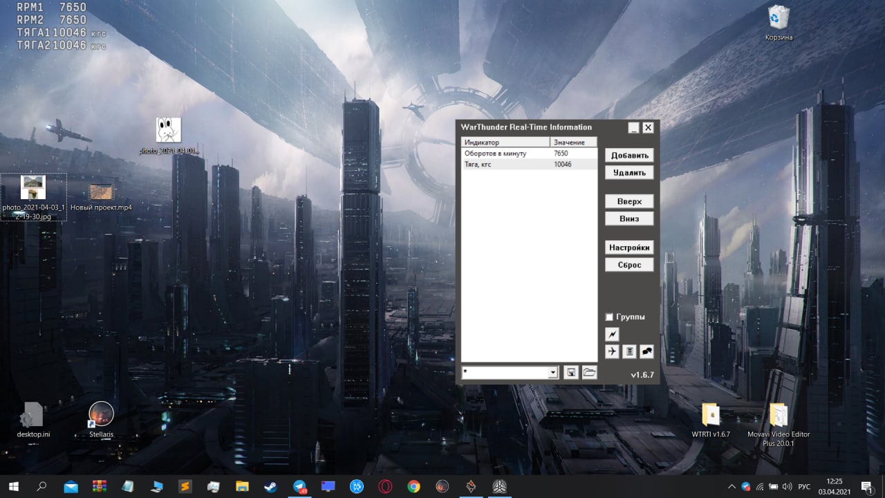Open the clock showing 12:25
Viewport: 885px width, 498px height.
click(835, 486)
